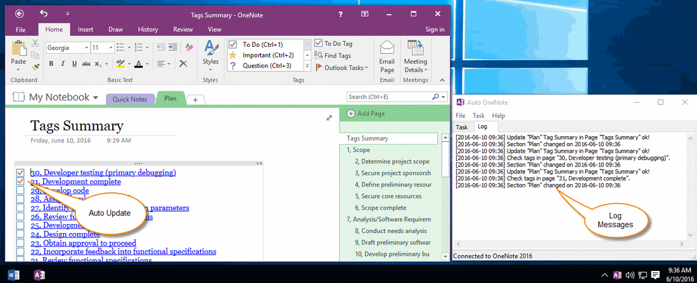Open OneNote Help question mark
This screenshot has width=697, height=283.
(340, 14)
